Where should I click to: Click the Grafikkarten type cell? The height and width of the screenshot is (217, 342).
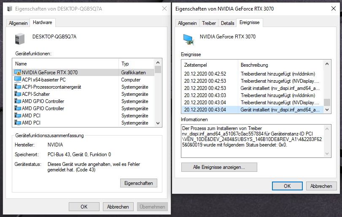[134, 73]
